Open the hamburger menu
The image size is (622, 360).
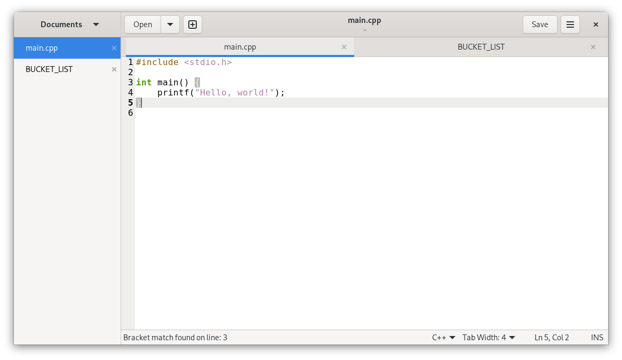click(x=570, y=24)
